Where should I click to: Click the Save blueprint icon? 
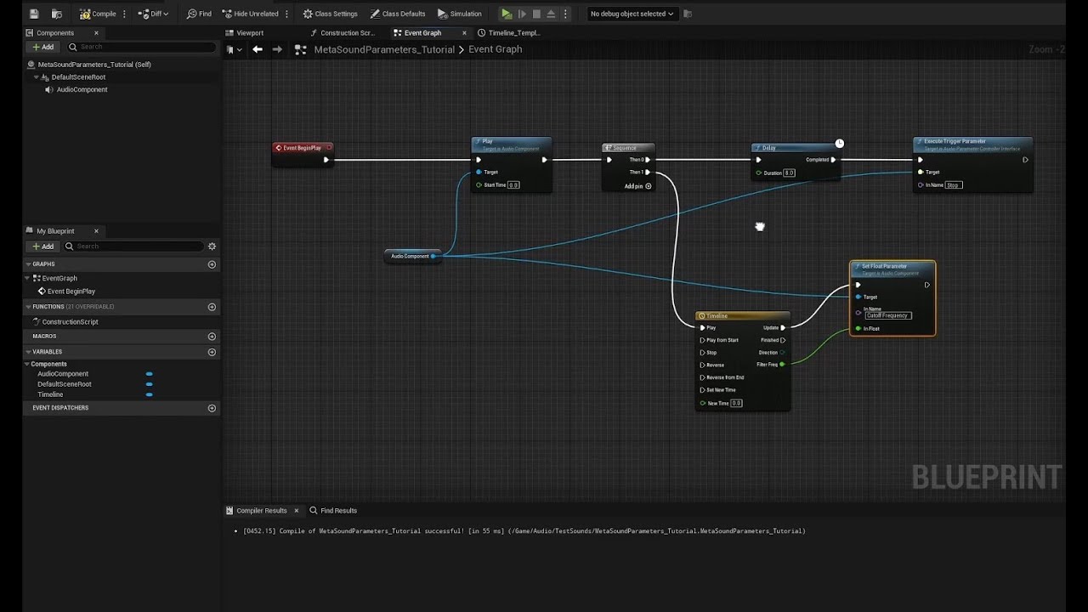34,14
